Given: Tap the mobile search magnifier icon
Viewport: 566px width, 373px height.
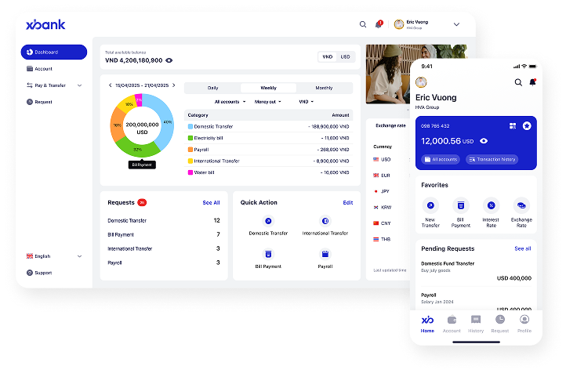Looking at the screenshot, I should pyautogui.click(x=518, y=82).
